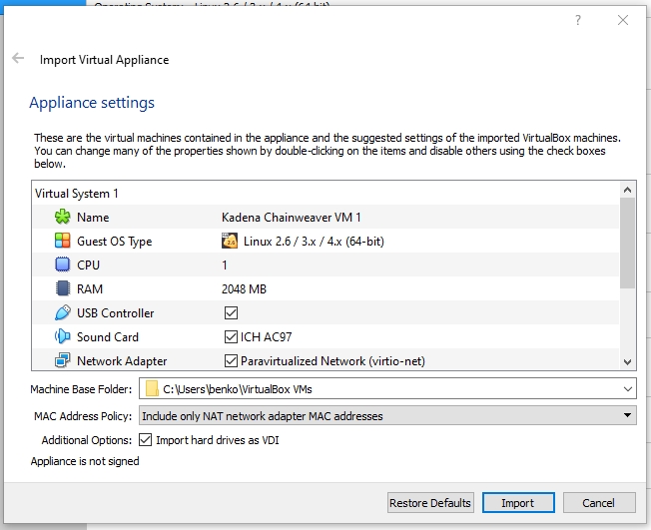Uncheck Import hard drives as VDI
The image size is (651, 530).
tap(147, 439)
